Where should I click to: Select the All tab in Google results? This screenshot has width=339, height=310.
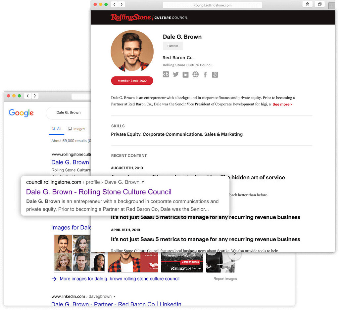point(57,129)
